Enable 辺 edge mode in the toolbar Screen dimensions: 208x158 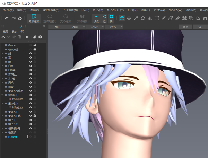point(104,18)
